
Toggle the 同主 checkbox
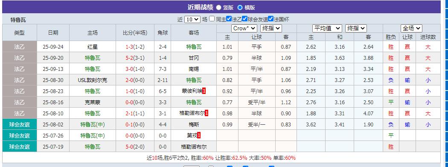pos(212,19)
